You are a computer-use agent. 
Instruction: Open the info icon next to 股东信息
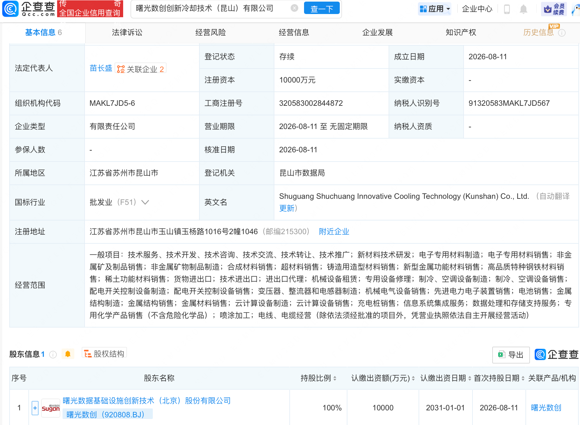click(53, 354)
